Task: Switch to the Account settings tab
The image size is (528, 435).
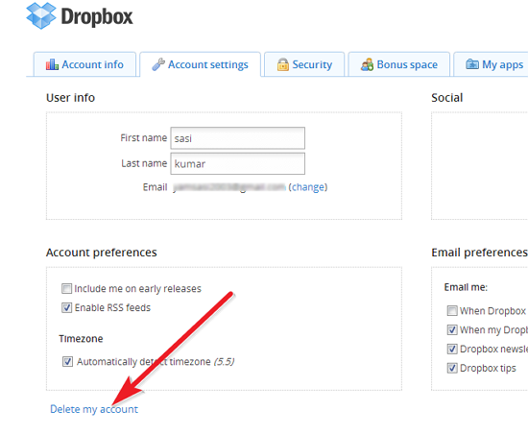Action: [x=201, y=64]
